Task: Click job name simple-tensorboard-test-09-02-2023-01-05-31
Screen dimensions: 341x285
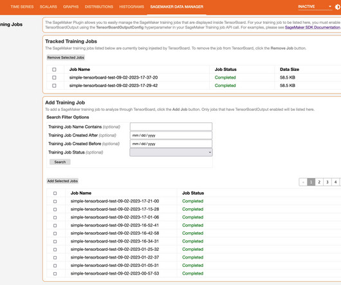Action: [115, 266]
